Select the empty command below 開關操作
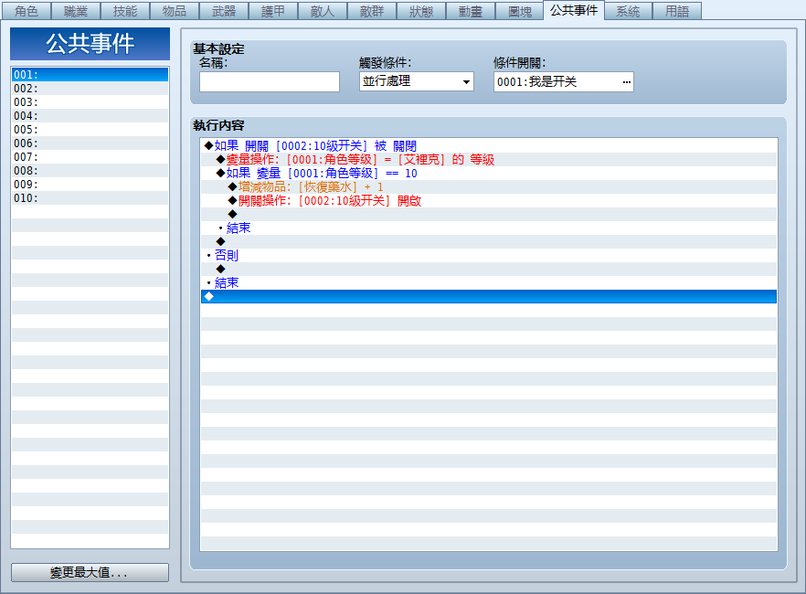The image size is (806, 594). click(489, 214)
